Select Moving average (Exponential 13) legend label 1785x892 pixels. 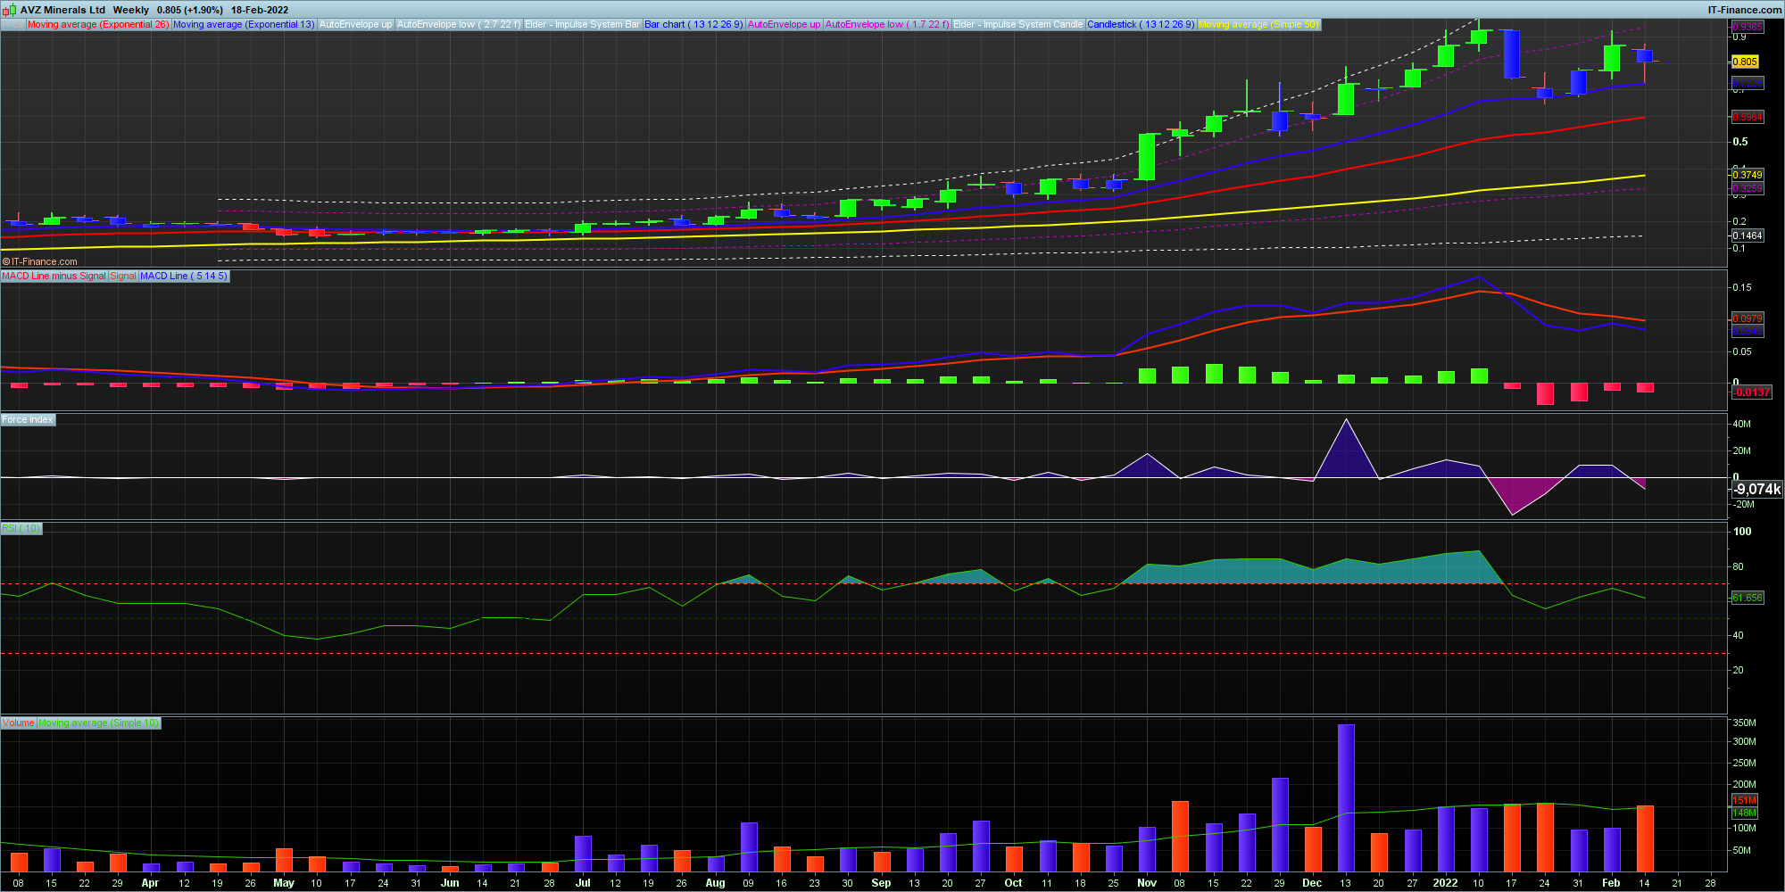(x=244, y=24)
